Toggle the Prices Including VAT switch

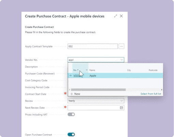click(71, 114)
